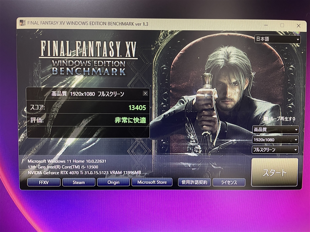Open the 使用許諾契約 agreement button
310x232 pixels.
[x=194, y=182]
